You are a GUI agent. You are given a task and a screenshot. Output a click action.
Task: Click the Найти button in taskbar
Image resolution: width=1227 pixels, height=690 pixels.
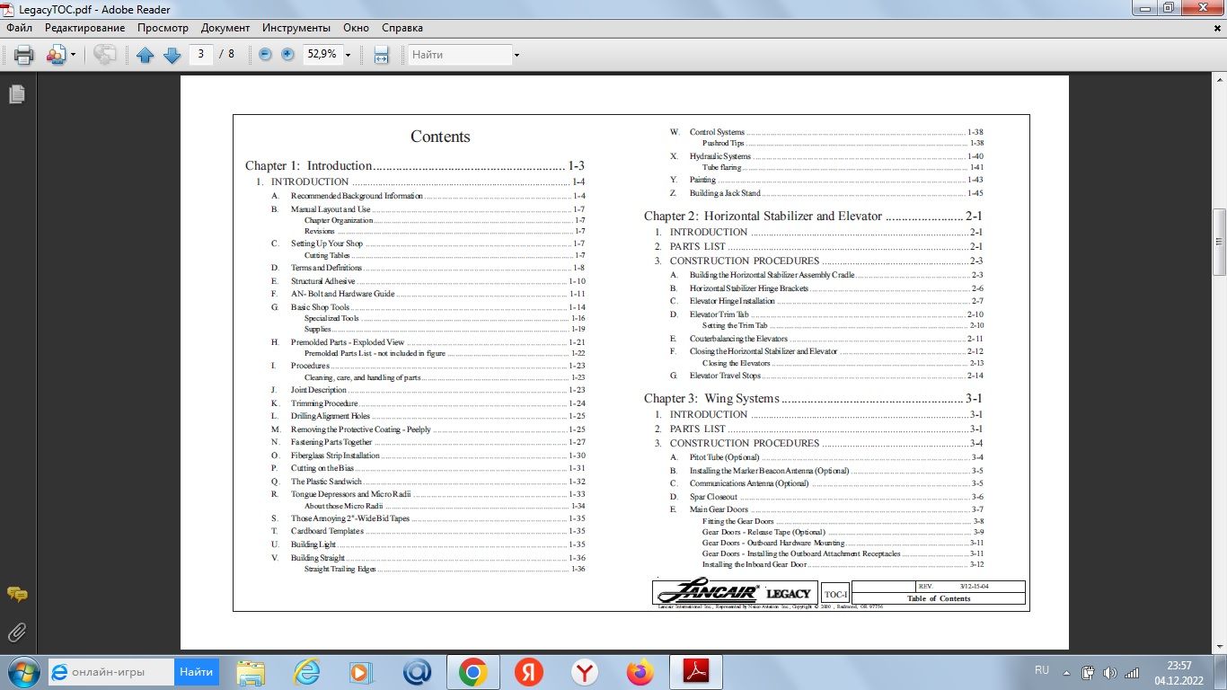[x=196, y=671]
